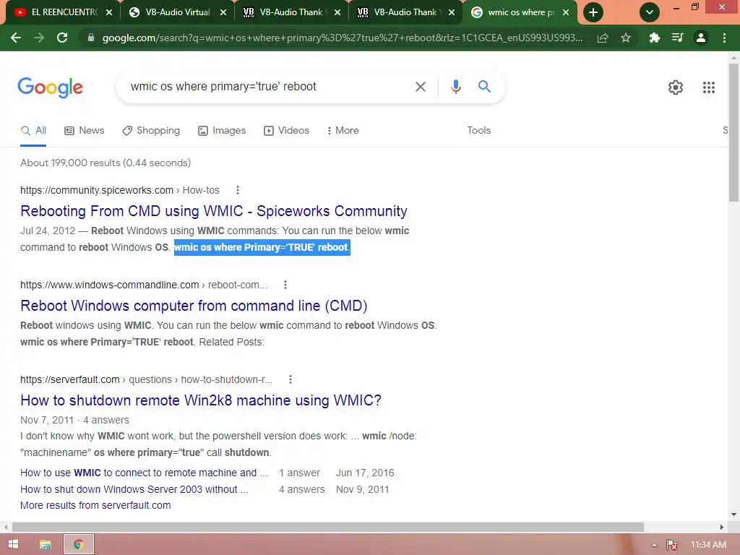This screenshot has width=740, height=555.
Task: Go back to the previous page
Action: click(x=16, y=38)
